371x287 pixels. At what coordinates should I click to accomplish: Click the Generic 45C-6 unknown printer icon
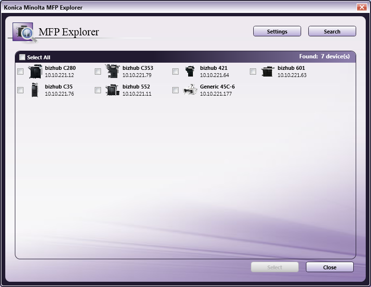click(x=190, y=90)
